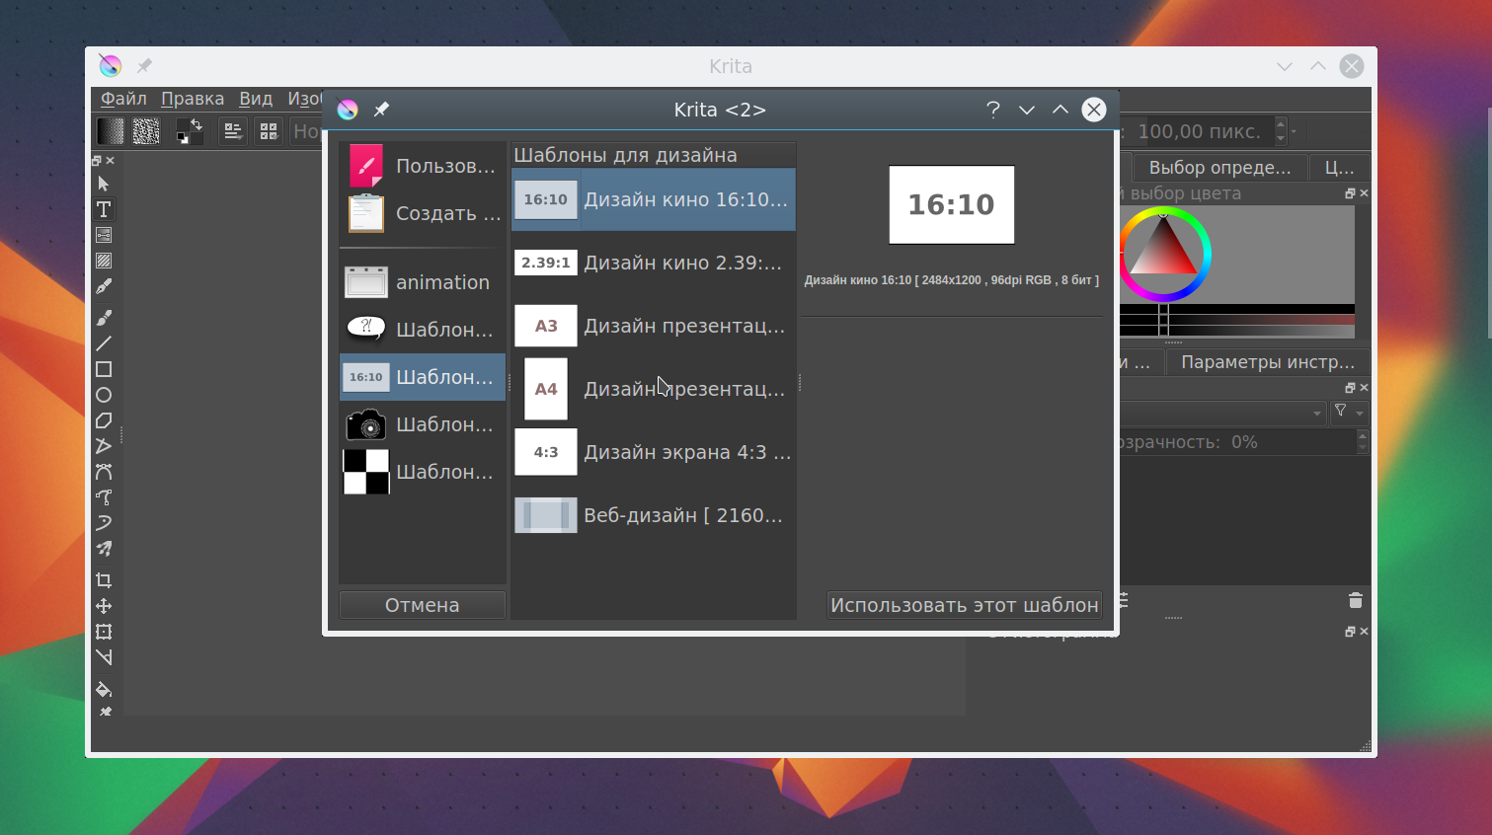Pin the main Krita window
This screenshot has height=835, width=1492.
point(144,66)
